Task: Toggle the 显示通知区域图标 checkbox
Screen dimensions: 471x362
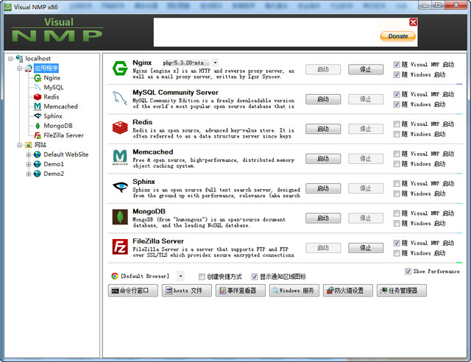Action: (255, 277)
